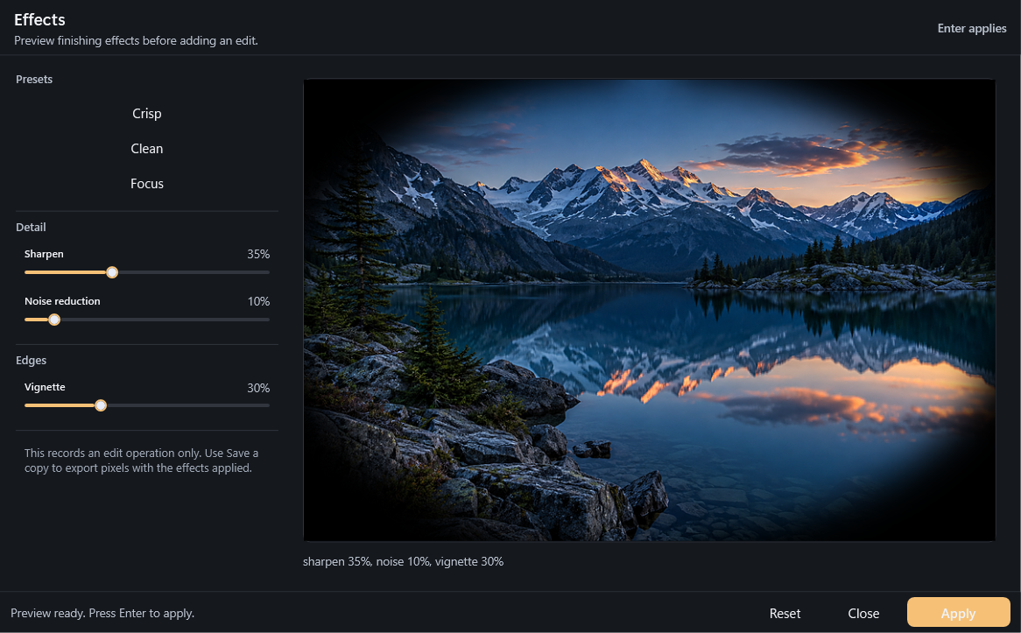This screenshot has width=1021, height=633.
Task: Click the Vignette label
Action: [x=45, y=387]
